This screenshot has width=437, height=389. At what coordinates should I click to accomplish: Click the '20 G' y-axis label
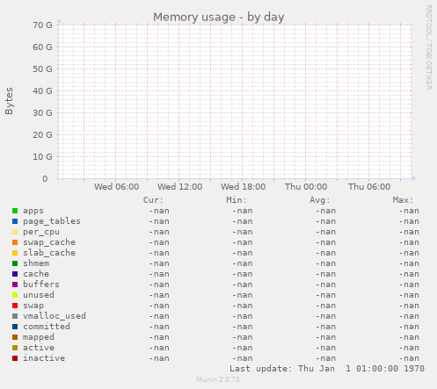(42, 135)
